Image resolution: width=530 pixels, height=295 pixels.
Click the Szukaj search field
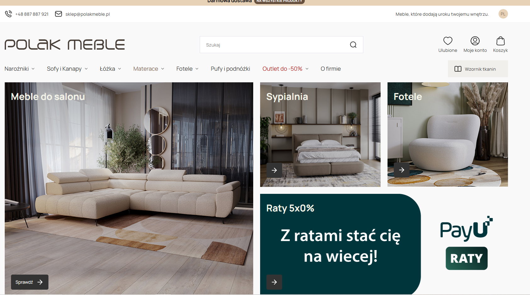tap(274, 45)
